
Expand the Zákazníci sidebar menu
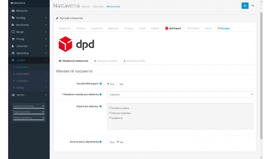(x=46, y=46)
